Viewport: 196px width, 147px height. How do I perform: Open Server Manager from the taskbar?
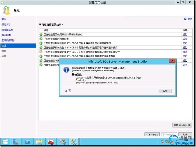[x=15, y=142]
